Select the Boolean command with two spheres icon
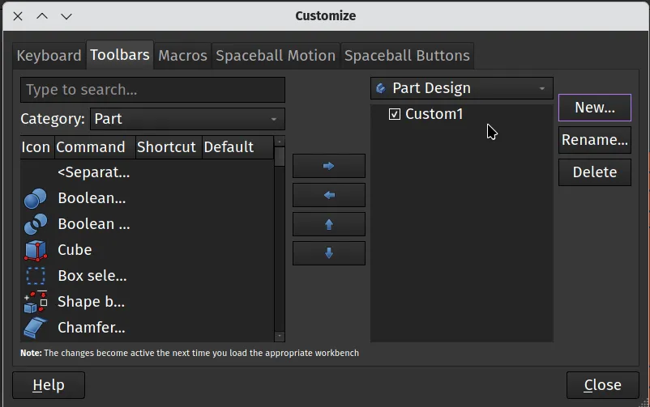Viewport: 650px width, 407px height. point(35,198)
